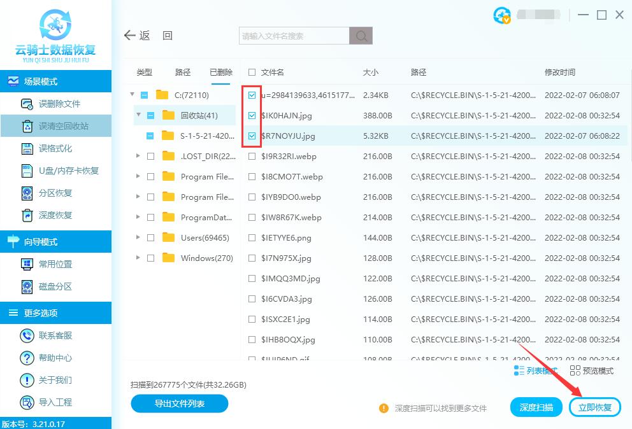Open 关于我们 info icon
This screenshot has width=632, height=429.
[x=27, y=380]
